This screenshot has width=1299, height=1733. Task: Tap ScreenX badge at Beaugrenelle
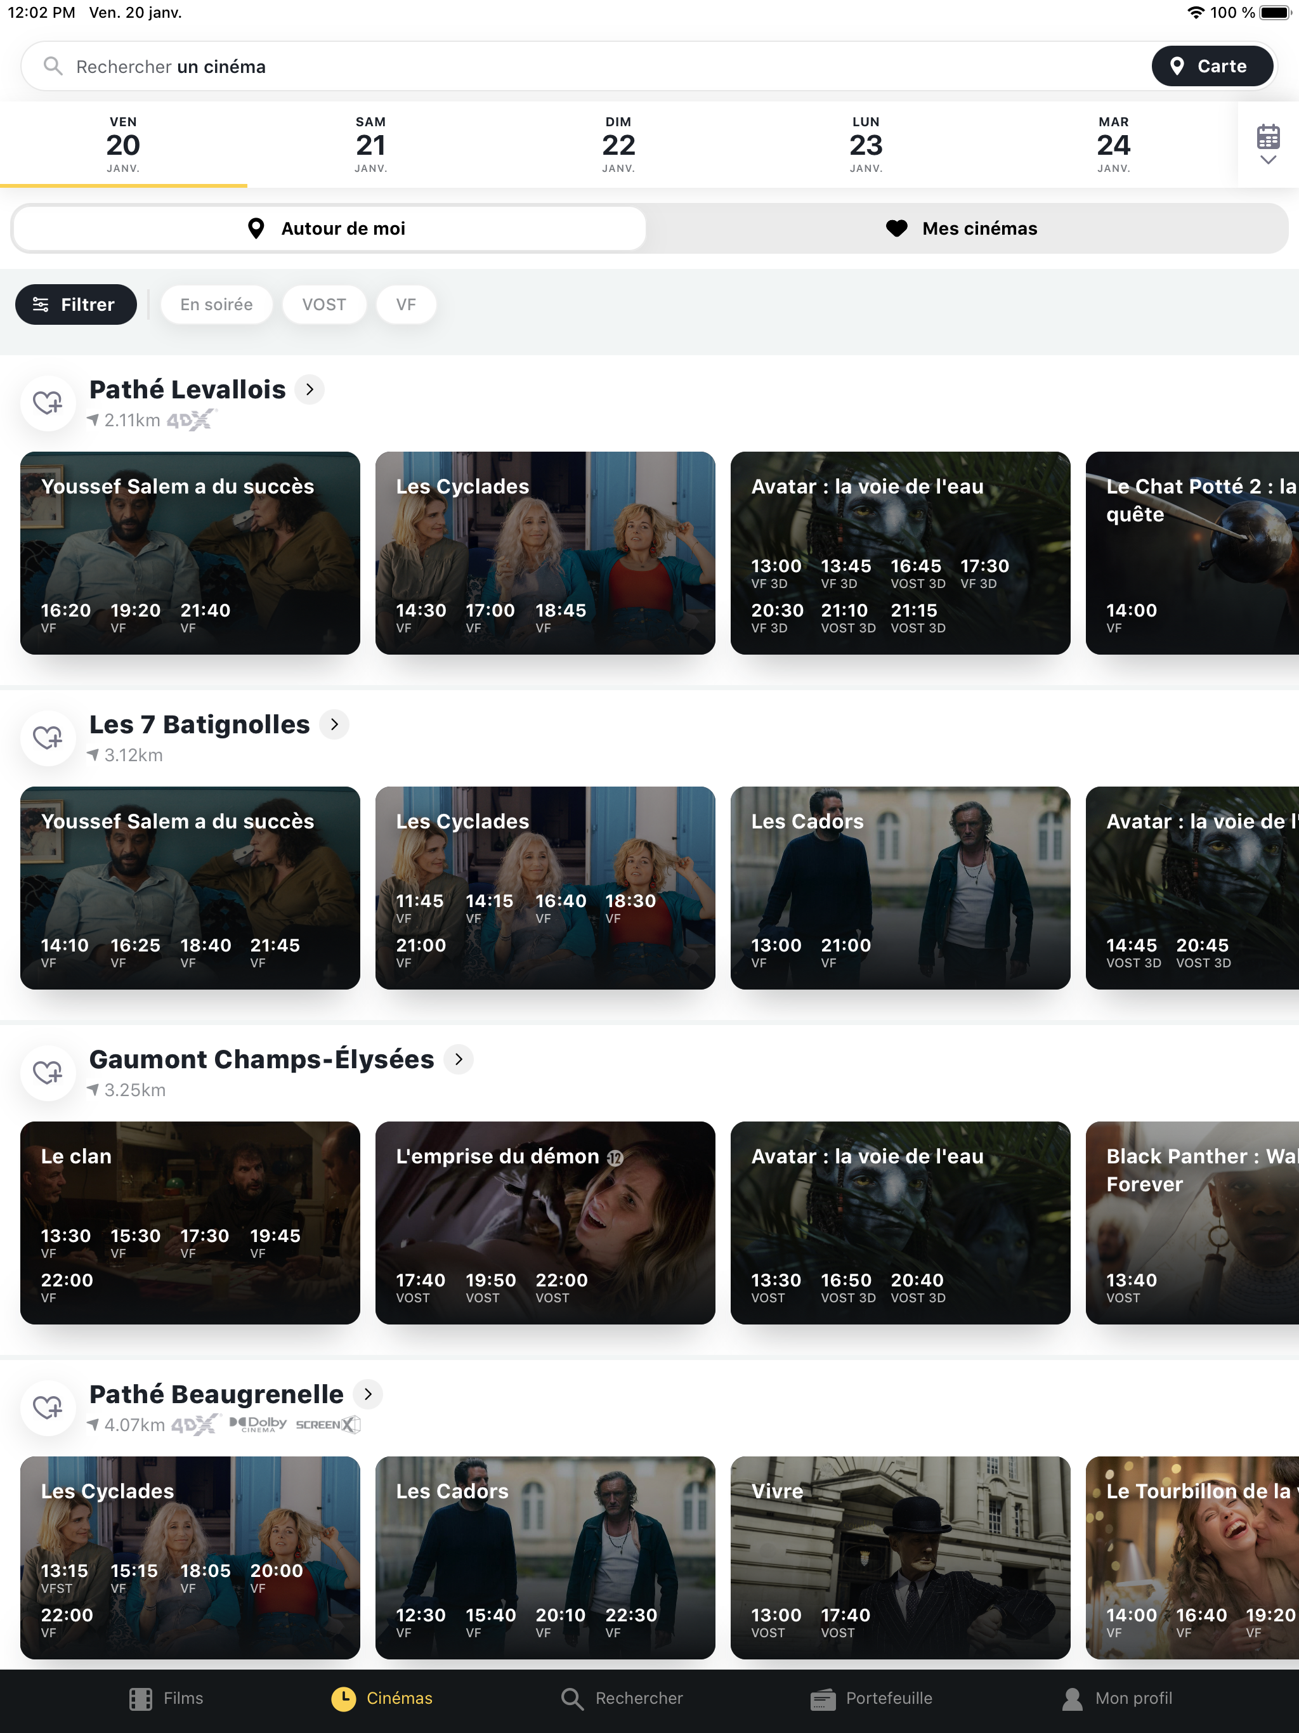(x=327, y=1425)
